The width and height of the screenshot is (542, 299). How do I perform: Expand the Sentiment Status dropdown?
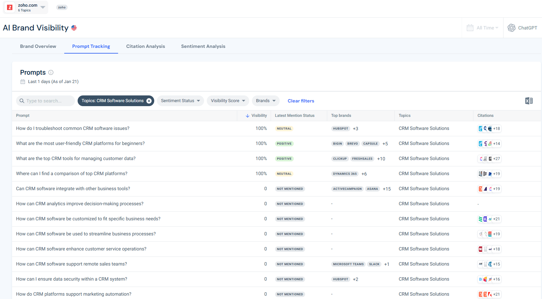coord(180,101)
